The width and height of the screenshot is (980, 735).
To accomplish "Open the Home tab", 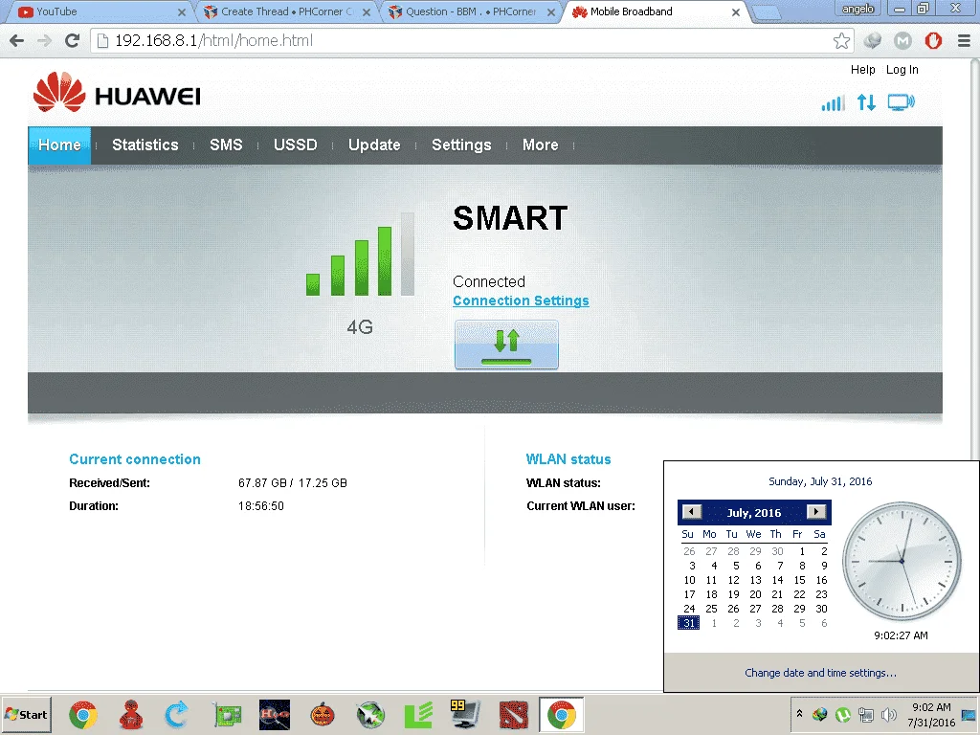I will 59,145.
